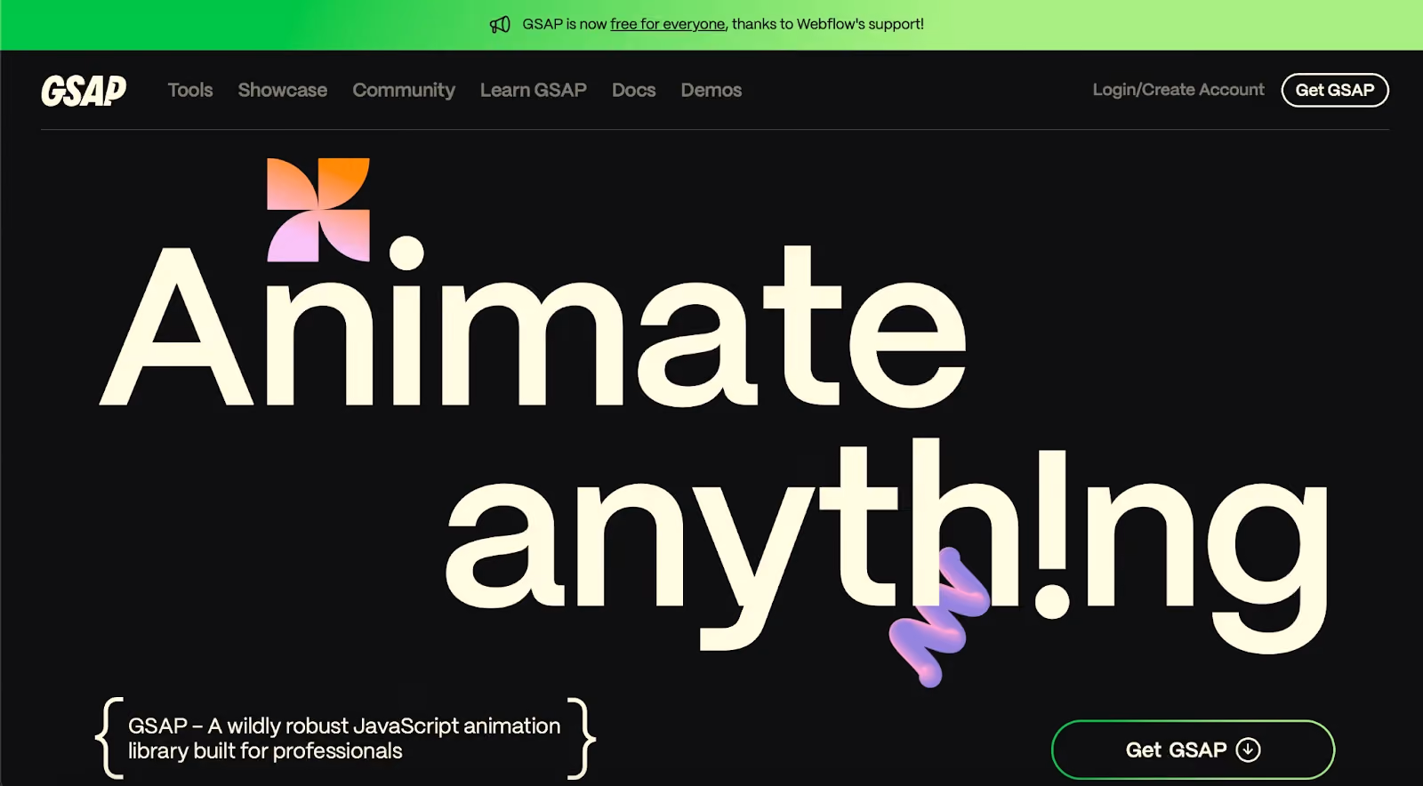
Task: Follow the "free for everyone" banner link
Action: pyautogui.click(x=668, y=24)
